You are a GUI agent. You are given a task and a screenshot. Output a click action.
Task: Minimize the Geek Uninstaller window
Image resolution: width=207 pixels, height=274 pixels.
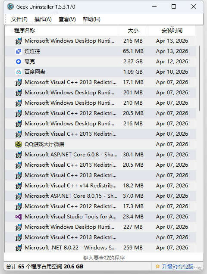pyautogui.click(x=154, y=6)
